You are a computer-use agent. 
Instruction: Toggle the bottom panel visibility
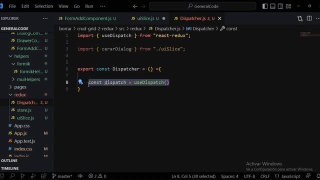pos(272,6)
